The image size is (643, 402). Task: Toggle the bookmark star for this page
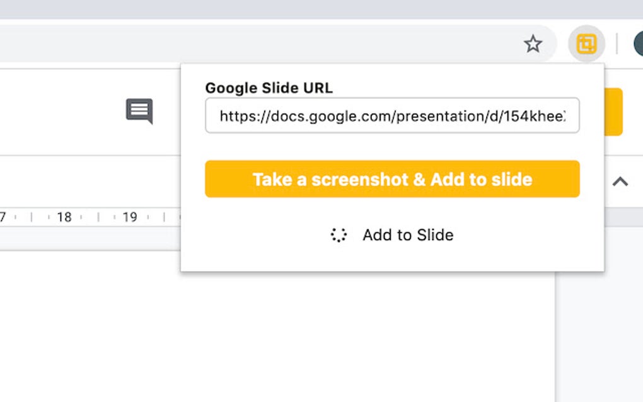click(533, 44)
